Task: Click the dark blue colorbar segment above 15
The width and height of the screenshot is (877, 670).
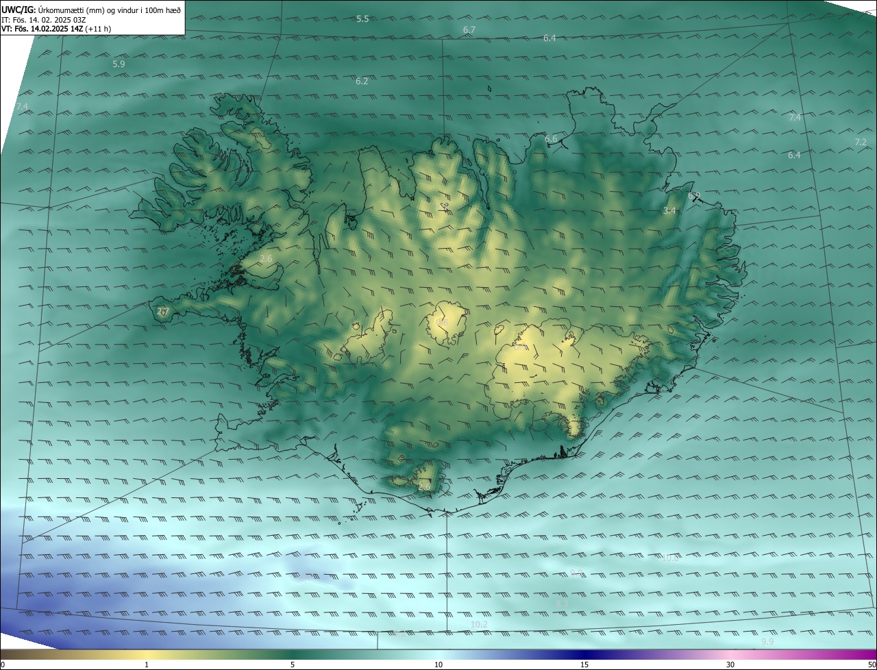Action: click(x=584, y=655)
